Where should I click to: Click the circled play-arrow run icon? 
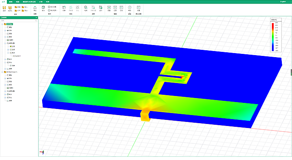click(130, 7)
